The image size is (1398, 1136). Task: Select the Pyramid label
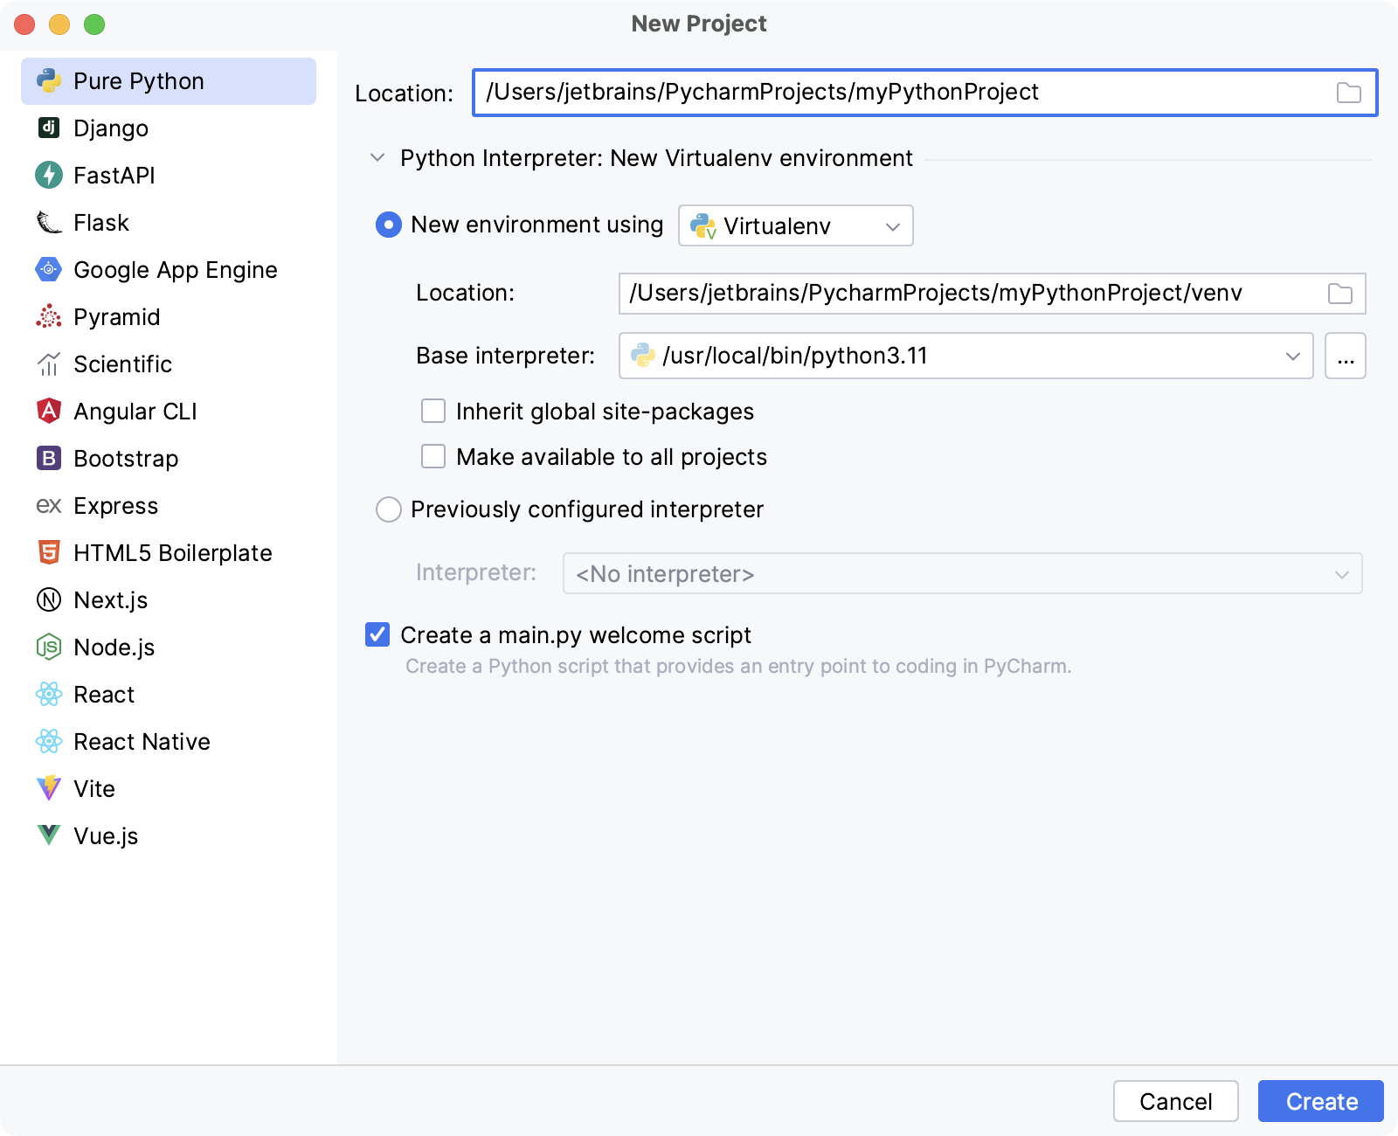pyautogui.click(x=117, y=317)
